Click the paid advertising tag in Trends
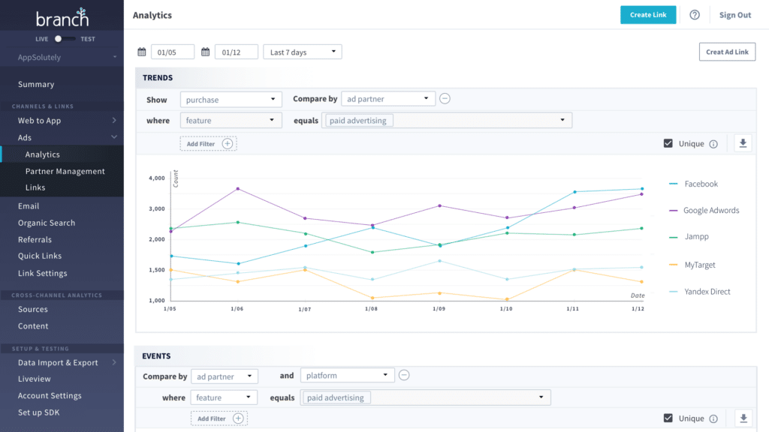Screen dimensions: 769x432 click(358, 121)
